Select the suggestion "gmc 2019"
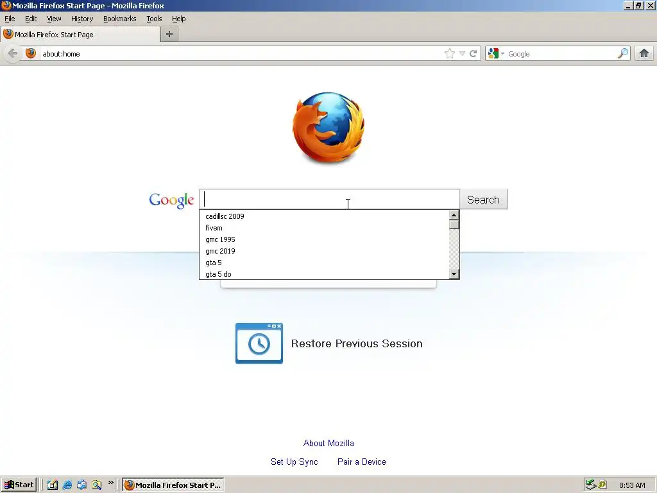The height and width of the screenshot is (493, 657). [x=324, y=251]
